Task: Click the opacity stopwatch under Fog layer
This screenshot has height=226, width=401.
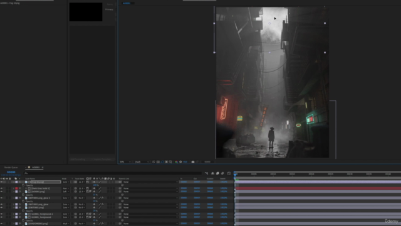Action: 23,185
